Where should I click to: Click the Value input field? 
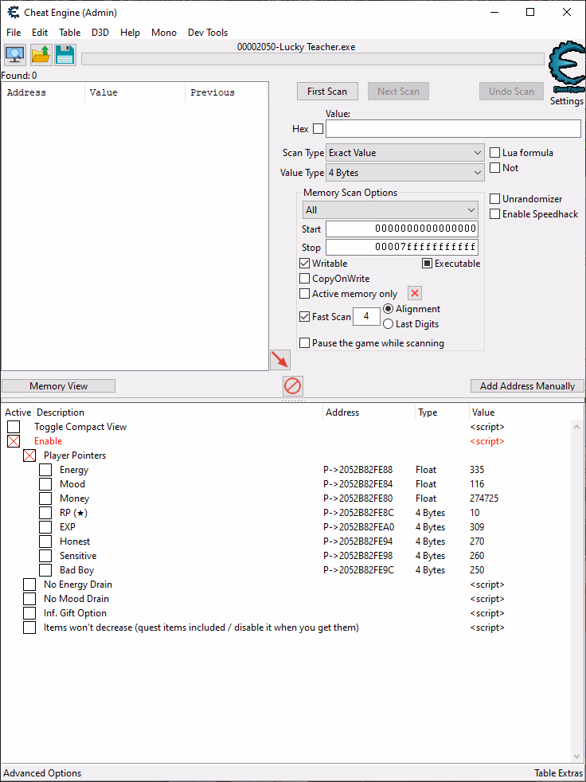453,129
